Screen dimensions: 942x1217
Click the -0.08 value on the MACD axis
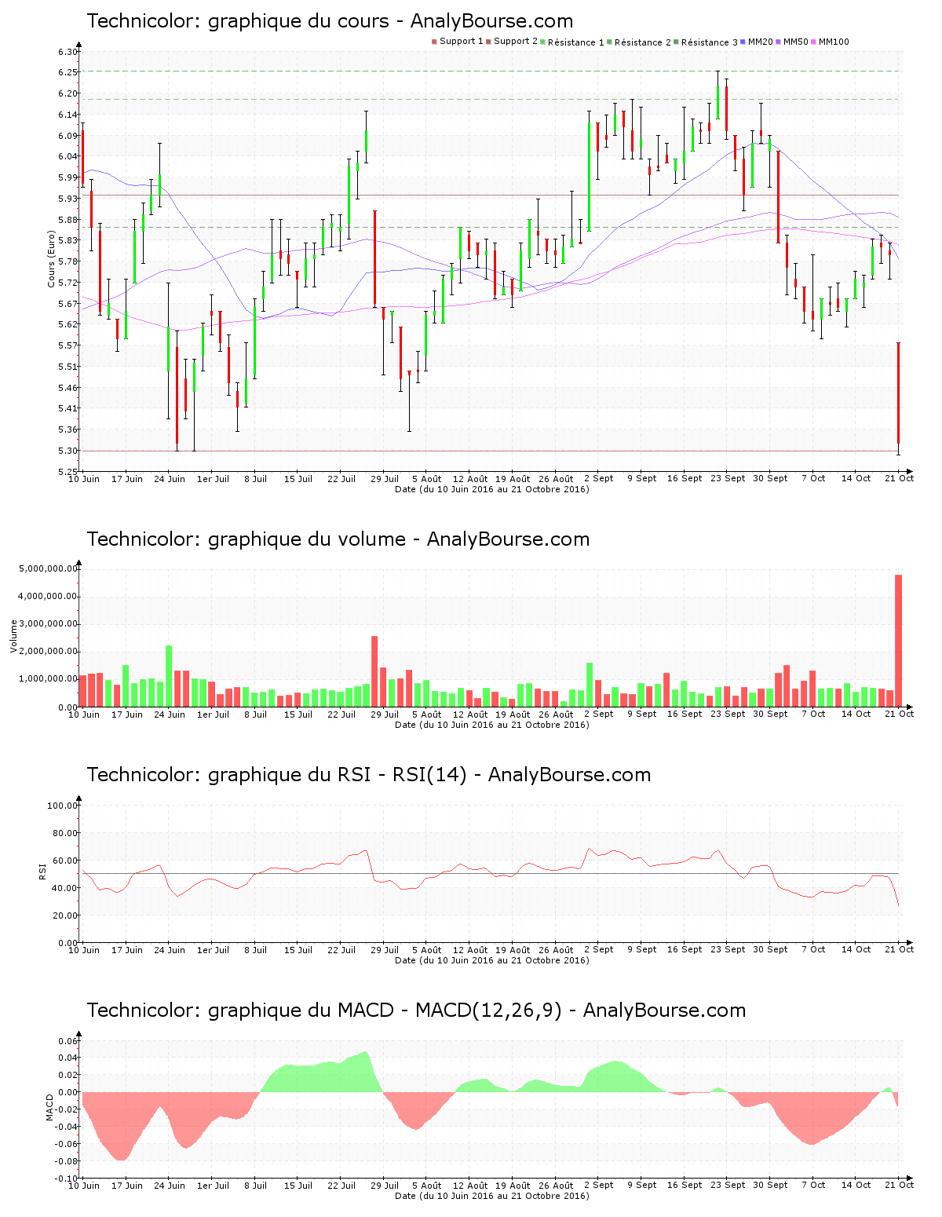tap(68, 1161)
